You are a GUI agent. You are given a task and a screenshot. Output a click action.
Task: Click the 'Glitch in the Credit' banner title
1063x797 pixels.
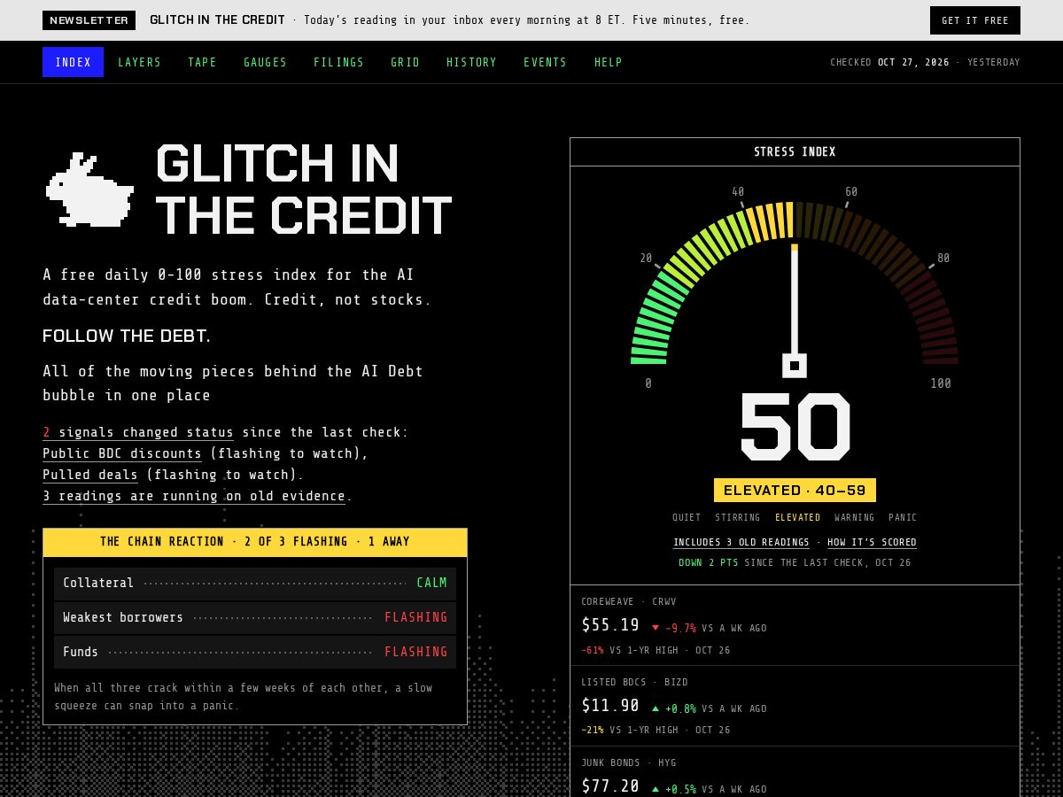click(217, 20)
